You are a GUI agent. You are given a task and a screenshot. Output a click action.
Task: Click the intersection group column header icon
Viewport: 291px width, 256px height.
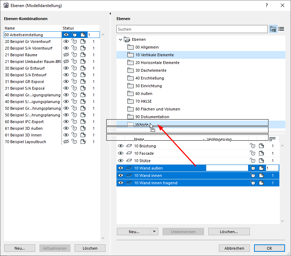click(272, 139)
